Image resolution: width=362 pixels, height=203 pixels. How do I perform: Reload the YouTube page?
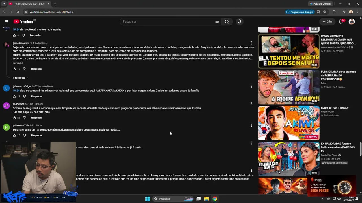pos(18,12)
